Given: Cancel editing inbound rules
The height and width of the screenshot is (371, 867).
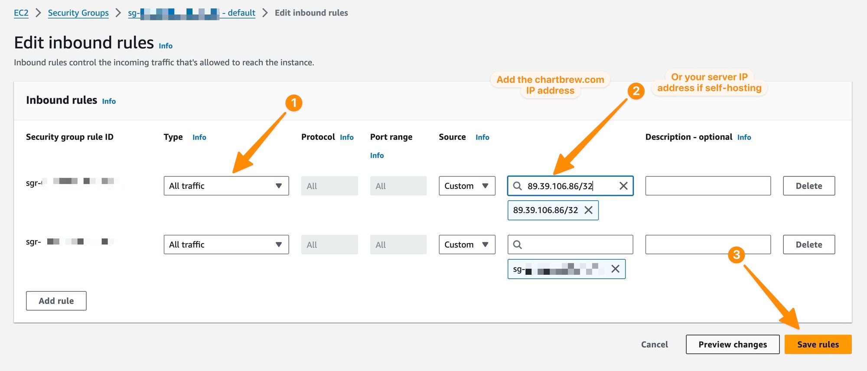Looking at the screenshot, I should (654, 344).
